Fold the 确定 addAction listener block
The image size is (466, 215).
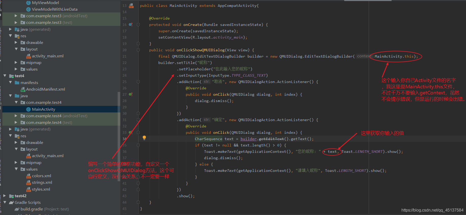coord(138,120)
